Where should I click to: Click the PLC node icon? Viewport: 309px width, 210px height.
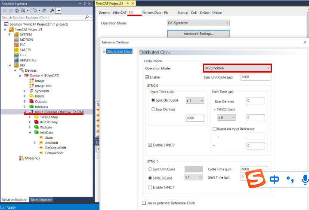(x=16, y=45)
